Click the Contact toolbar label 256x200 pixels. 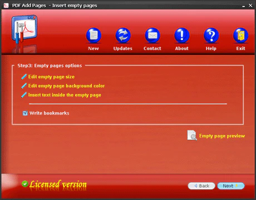coord(152,48)
